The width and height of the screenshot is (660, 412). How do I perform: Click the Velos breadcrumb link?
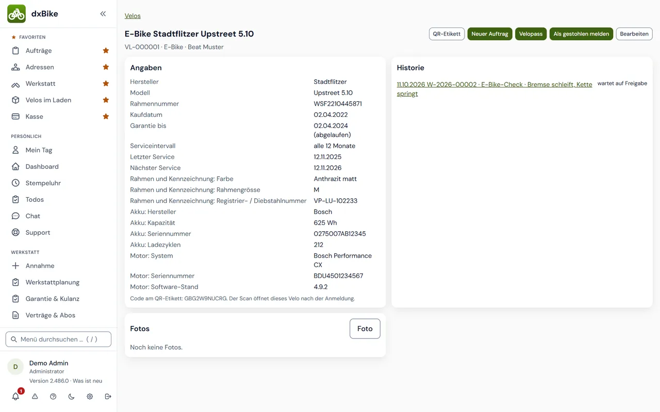(x=133, y=16)
